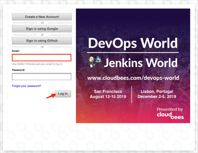198x153 pixels.
Task: Click into the Password field
Action: 42,76
